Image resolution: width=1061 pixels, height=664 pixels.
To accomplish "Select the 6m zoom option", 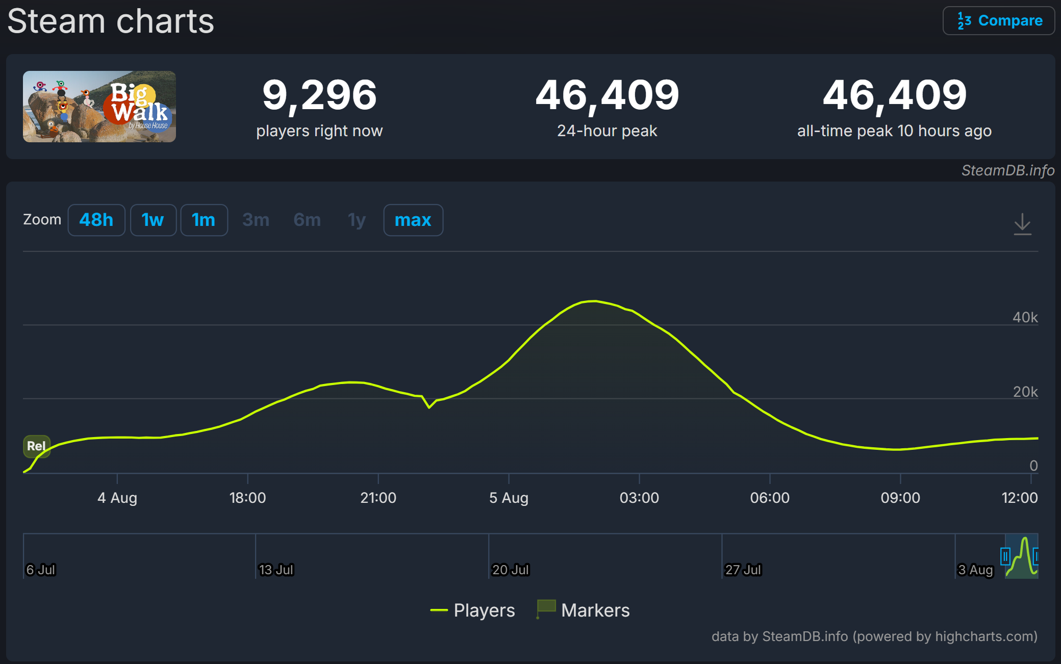I will tap(307, 220).
